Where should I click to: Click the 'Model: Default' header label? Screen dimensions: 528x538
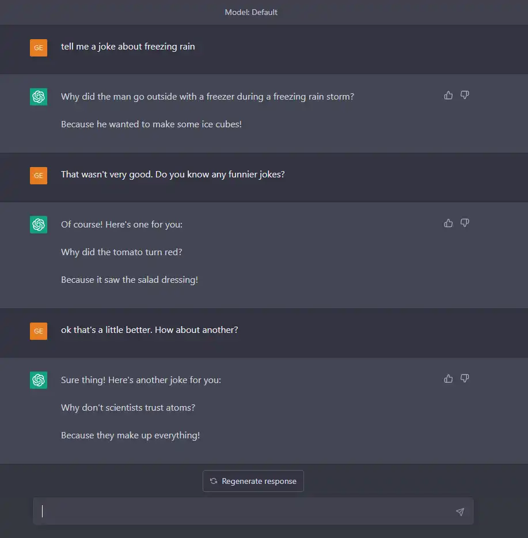point(251,12)
